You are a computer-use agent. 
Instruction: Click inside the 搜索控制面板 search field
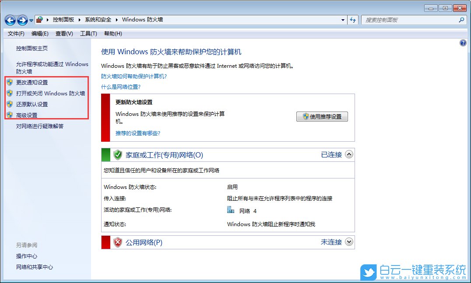pyautogui.click(x=407, y=20)
